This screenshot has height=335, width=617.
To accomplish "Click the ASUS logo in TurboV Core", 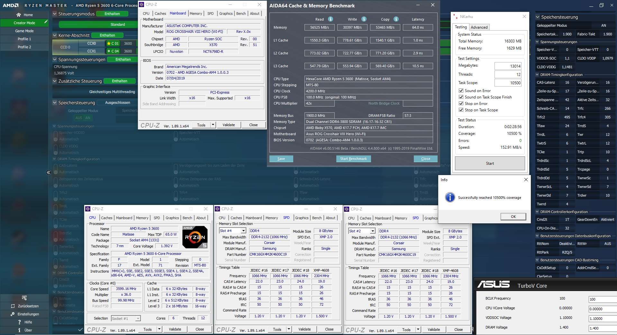I will (x=494, y=284).
